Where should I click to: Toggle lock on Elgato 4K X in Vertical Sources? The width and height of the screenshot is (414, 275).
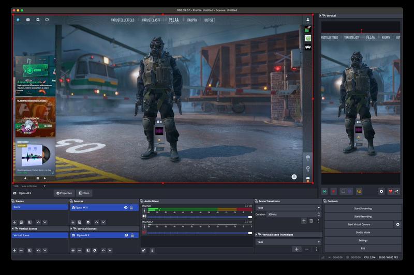[131, 235]
